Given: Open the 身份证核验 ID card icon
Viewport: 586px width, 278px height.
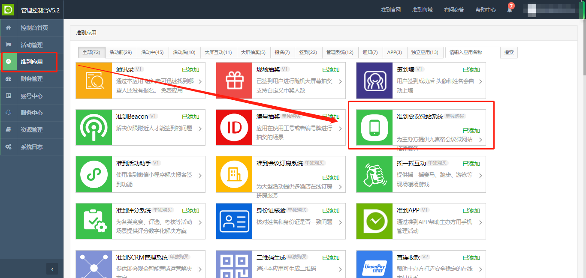Looking at the screenshot, I should (x=234, y=221).
